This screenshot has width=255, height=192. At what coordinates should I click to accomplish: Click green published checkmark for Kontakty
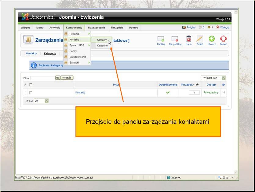point(168,92)
